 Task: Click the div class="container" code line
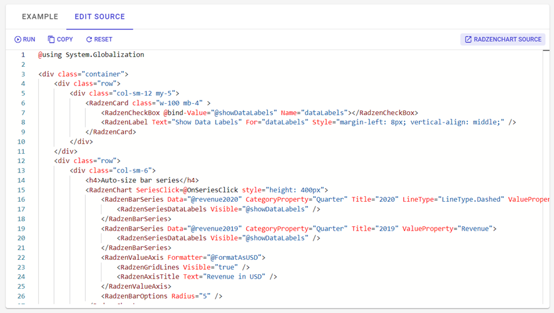(83, 74)
